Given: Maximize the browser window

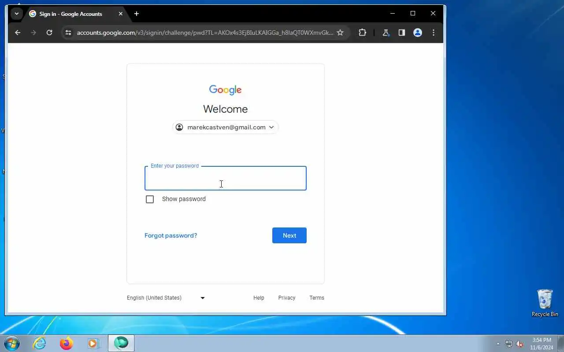Looking at the screenshot, I should 413,13.
